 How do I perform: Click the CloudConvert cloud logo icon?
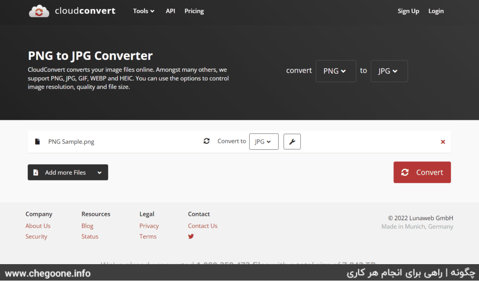pyautogui.click(x=39, y=11)
